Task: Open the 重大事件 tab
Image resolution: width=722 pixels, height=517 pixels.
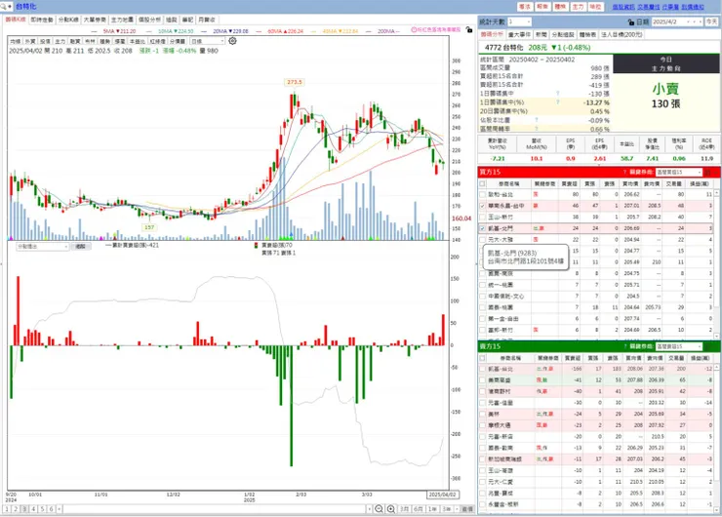Action: pyautogui.click(x=519, y=34)
